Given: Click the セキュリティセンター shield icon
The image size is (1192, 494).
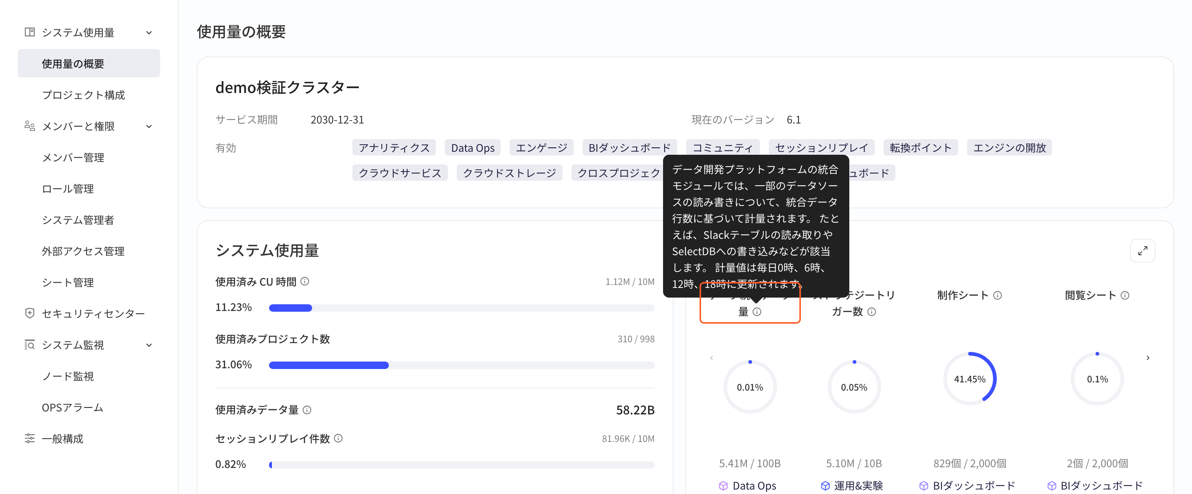Looking at the screenshot, I should click(x=30, y=313).
